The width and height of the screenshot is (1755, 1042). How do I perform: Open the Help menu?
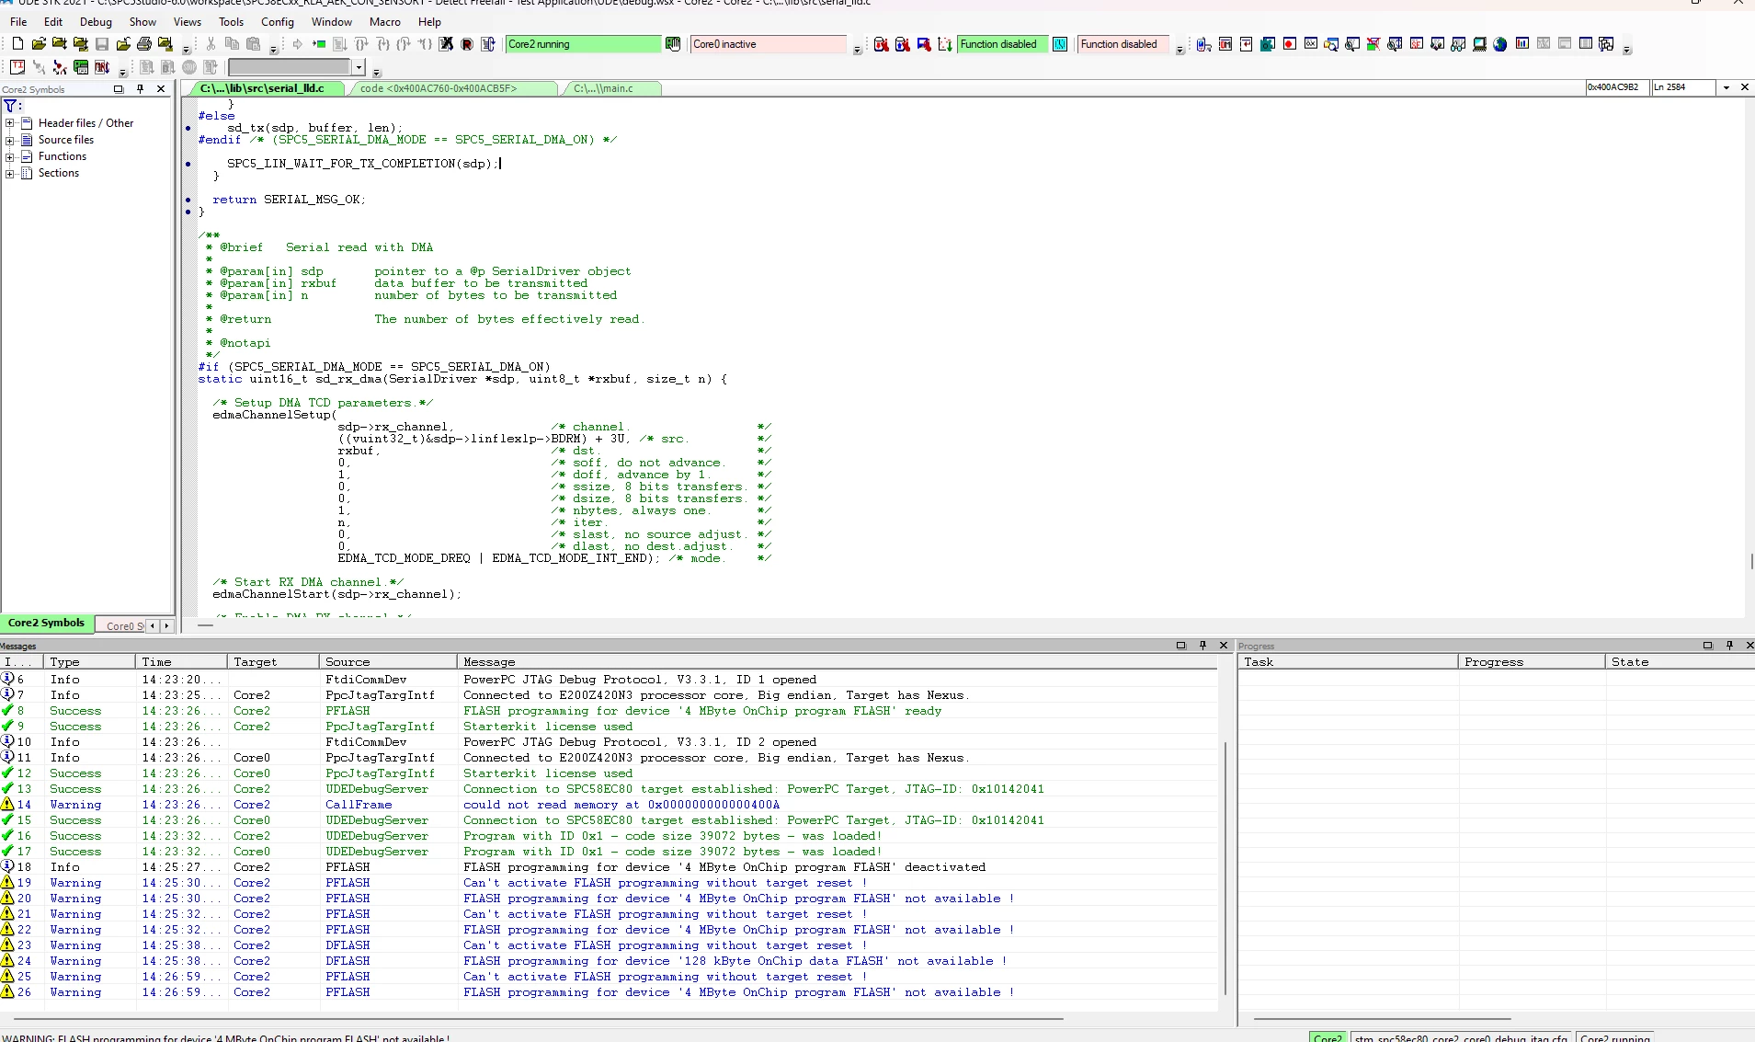[429, 21]
